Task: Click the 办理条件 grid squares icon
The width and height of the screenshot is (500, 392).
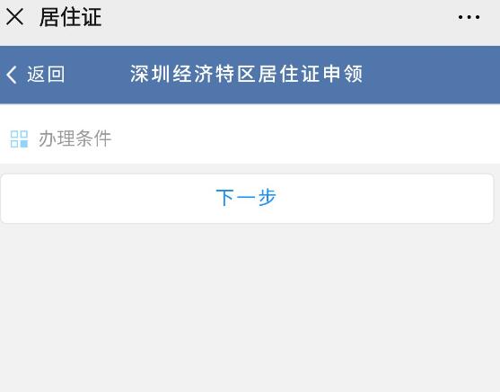Action: [19, 139]
